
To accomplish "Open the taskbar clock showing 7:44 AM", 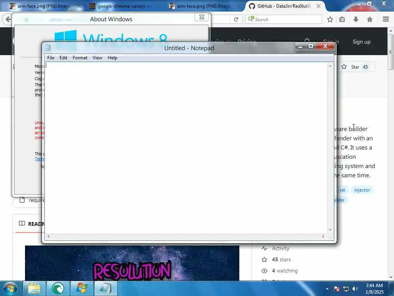I will tap(374, 289).
